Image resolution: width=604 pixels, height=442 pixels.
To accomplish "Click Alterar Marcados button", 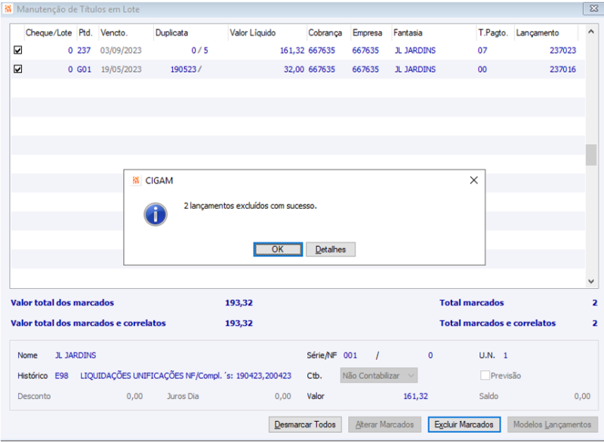I will [x=384, y=425].
